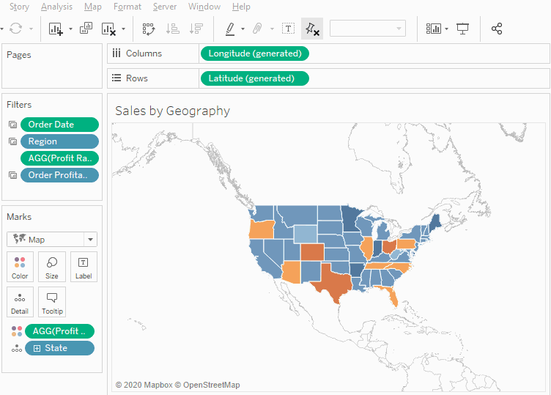The height and width of the screenshot is (395, 551).
Task: Click the Swap Rows and Columns icon
Action: [x=148, y=29]
